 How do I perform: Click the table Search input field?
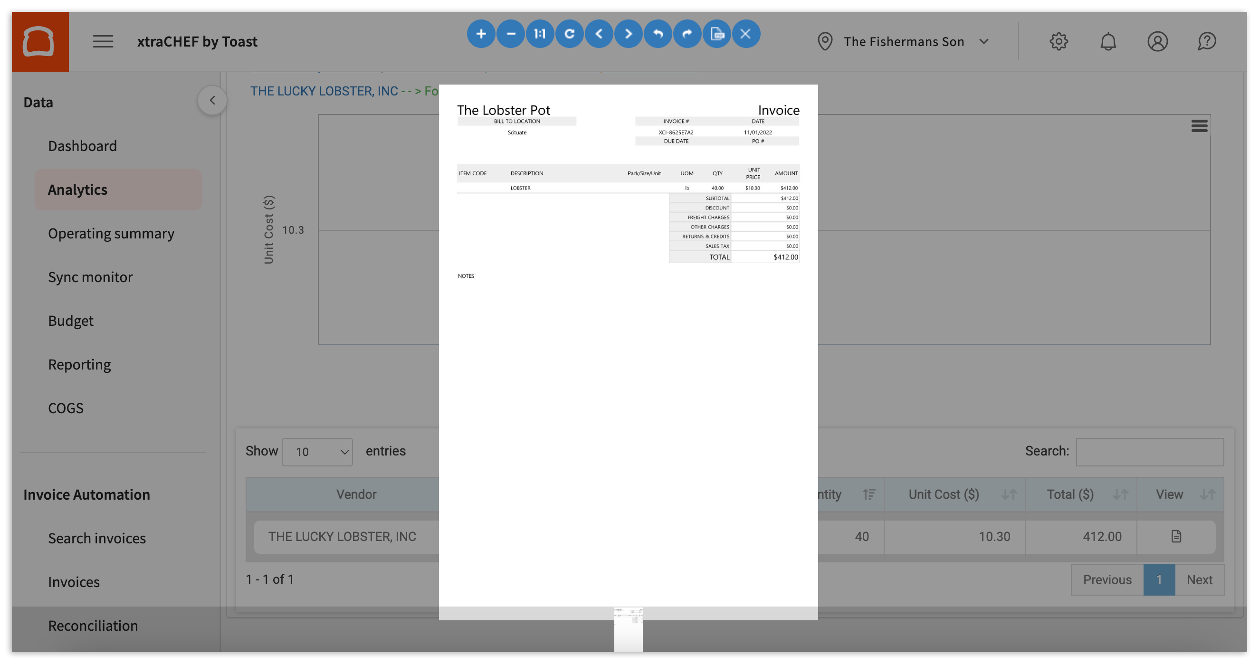(1150, 452)
